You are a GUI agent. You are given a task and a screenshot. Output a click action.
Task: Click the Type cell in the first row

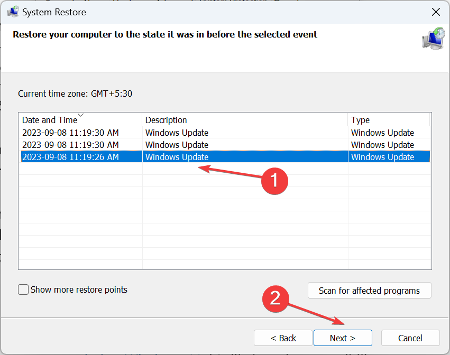click(x=382, y=133)
